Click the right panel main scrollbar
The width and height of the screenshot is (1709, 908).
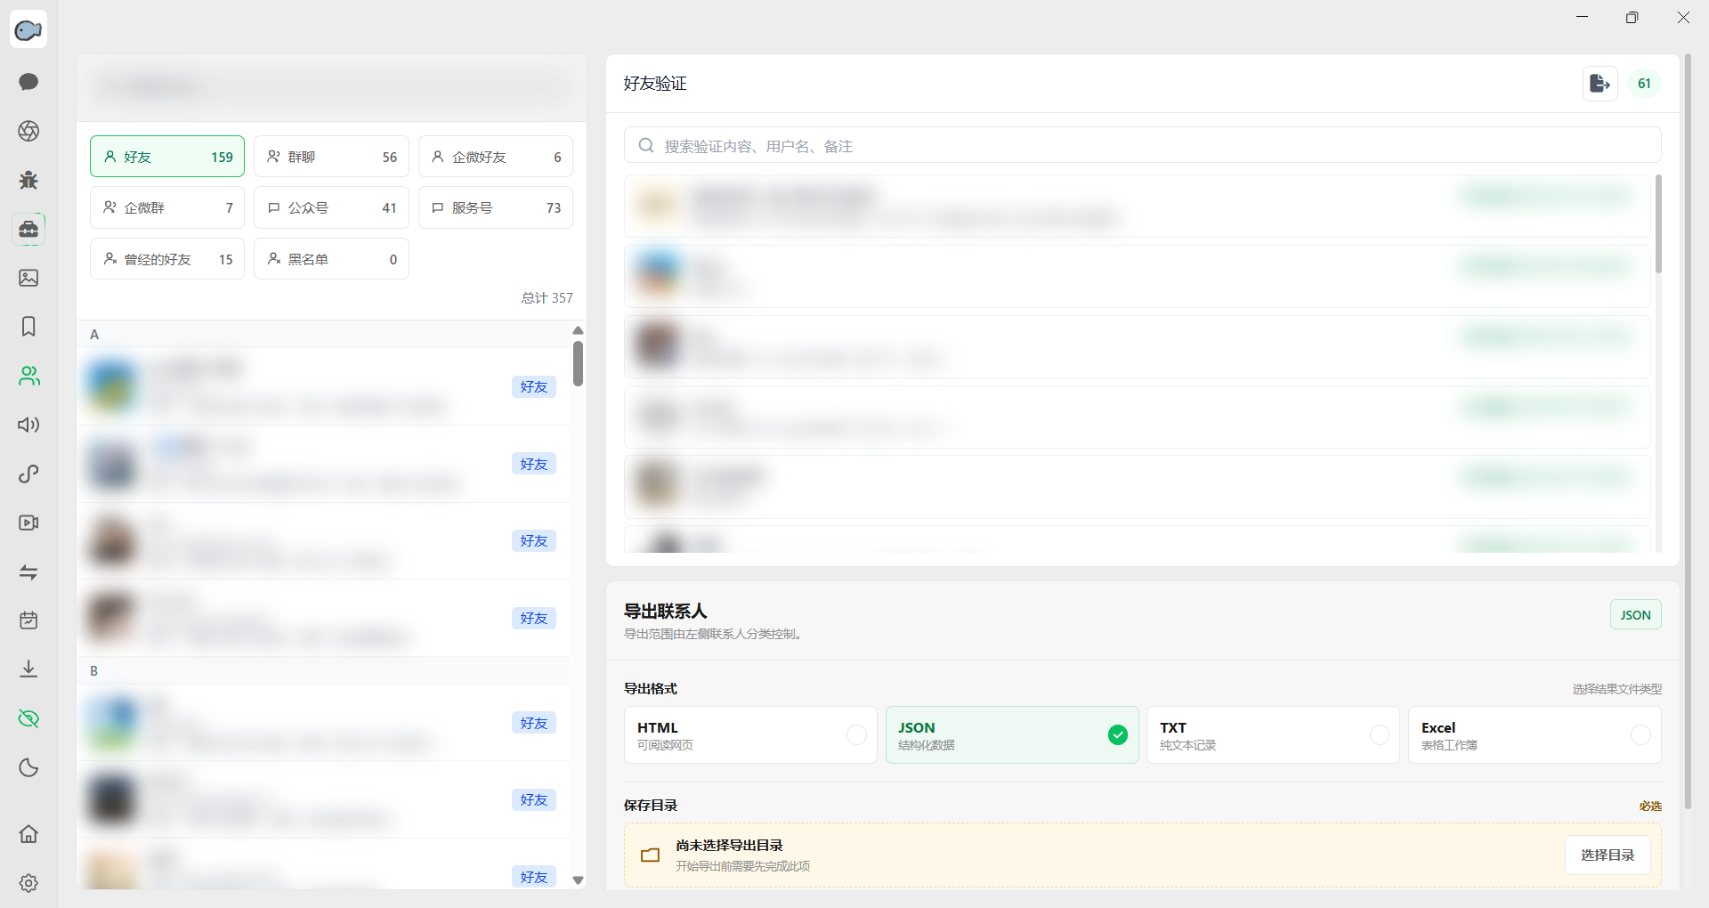click(x=1689, y=432)
